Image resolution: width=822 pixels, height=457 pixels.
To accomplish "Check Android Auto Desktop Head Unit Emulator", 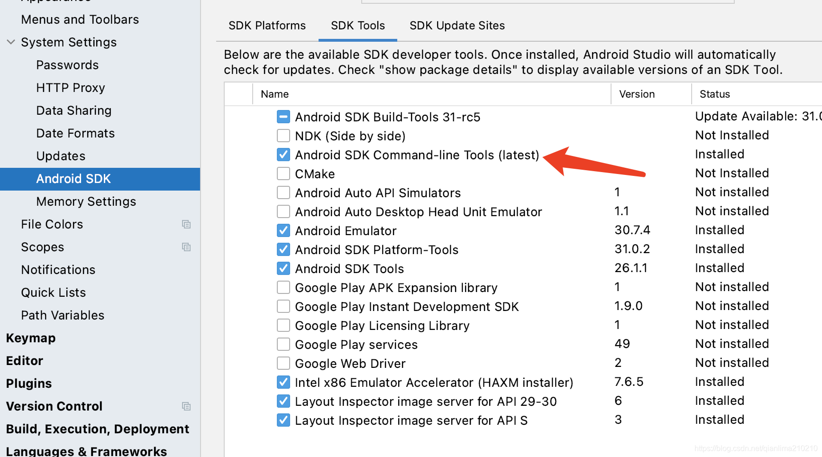I will (x=283, y=211).
